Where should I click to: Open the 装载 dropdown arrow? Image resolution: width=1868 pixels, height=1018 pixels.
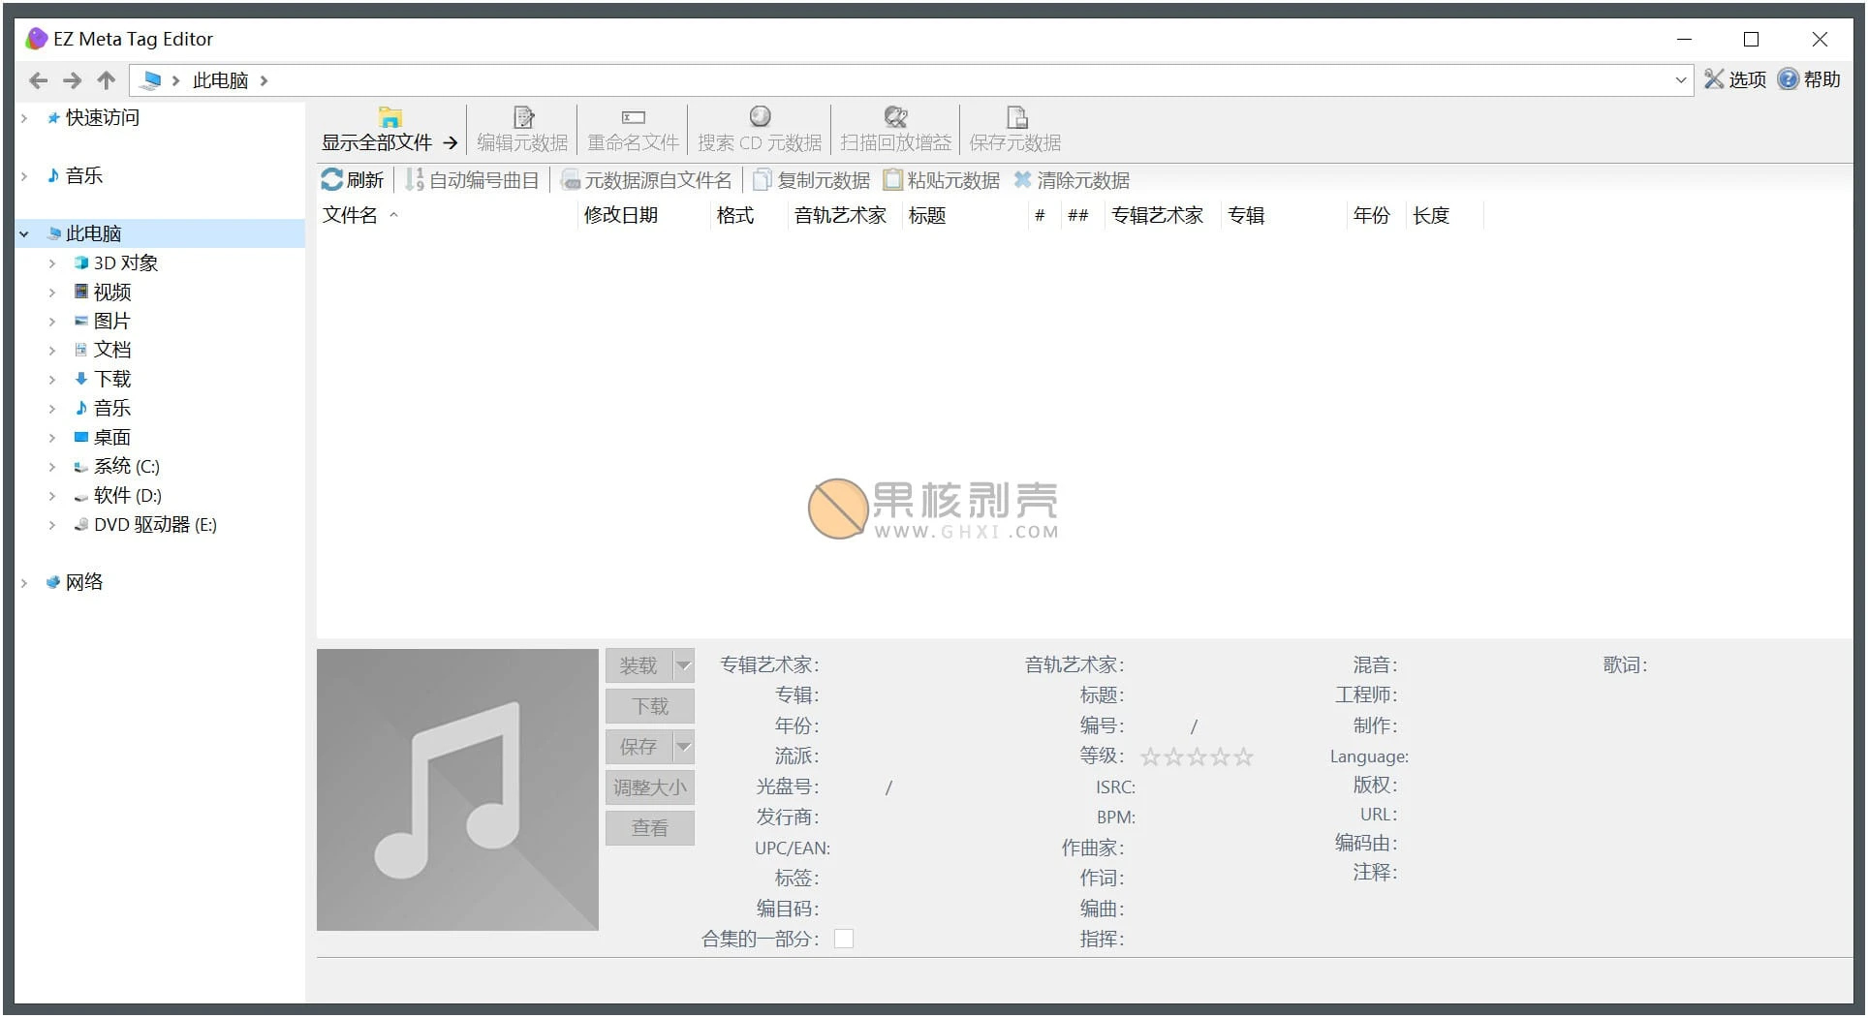click(x=681, y=664)
